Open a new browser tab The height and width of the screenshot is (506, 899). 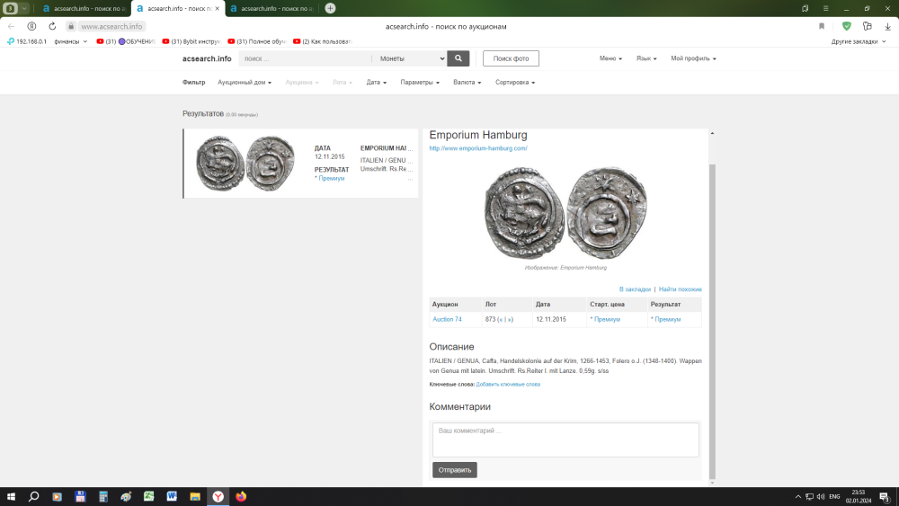330,8
